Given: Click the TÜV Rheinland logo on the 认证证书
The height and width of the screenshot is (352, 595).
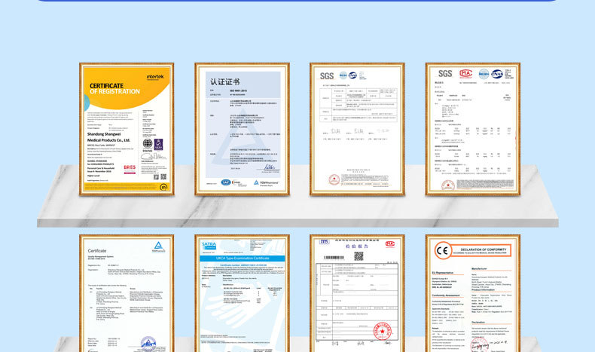Looking at the screenshot, I should 267,183.
